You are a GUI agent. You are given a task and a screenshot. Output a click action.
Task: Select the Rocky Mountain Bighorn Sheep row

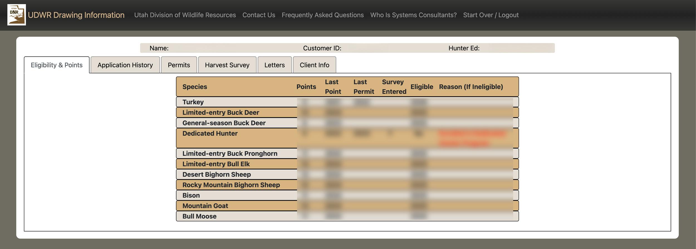click(x=347, y=185)
